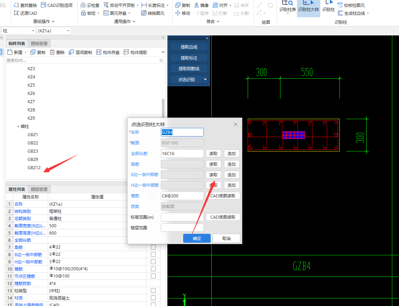Click the search icon in 搜索构件 box
This screenshot has height=306, width=399.
(161, 60)
